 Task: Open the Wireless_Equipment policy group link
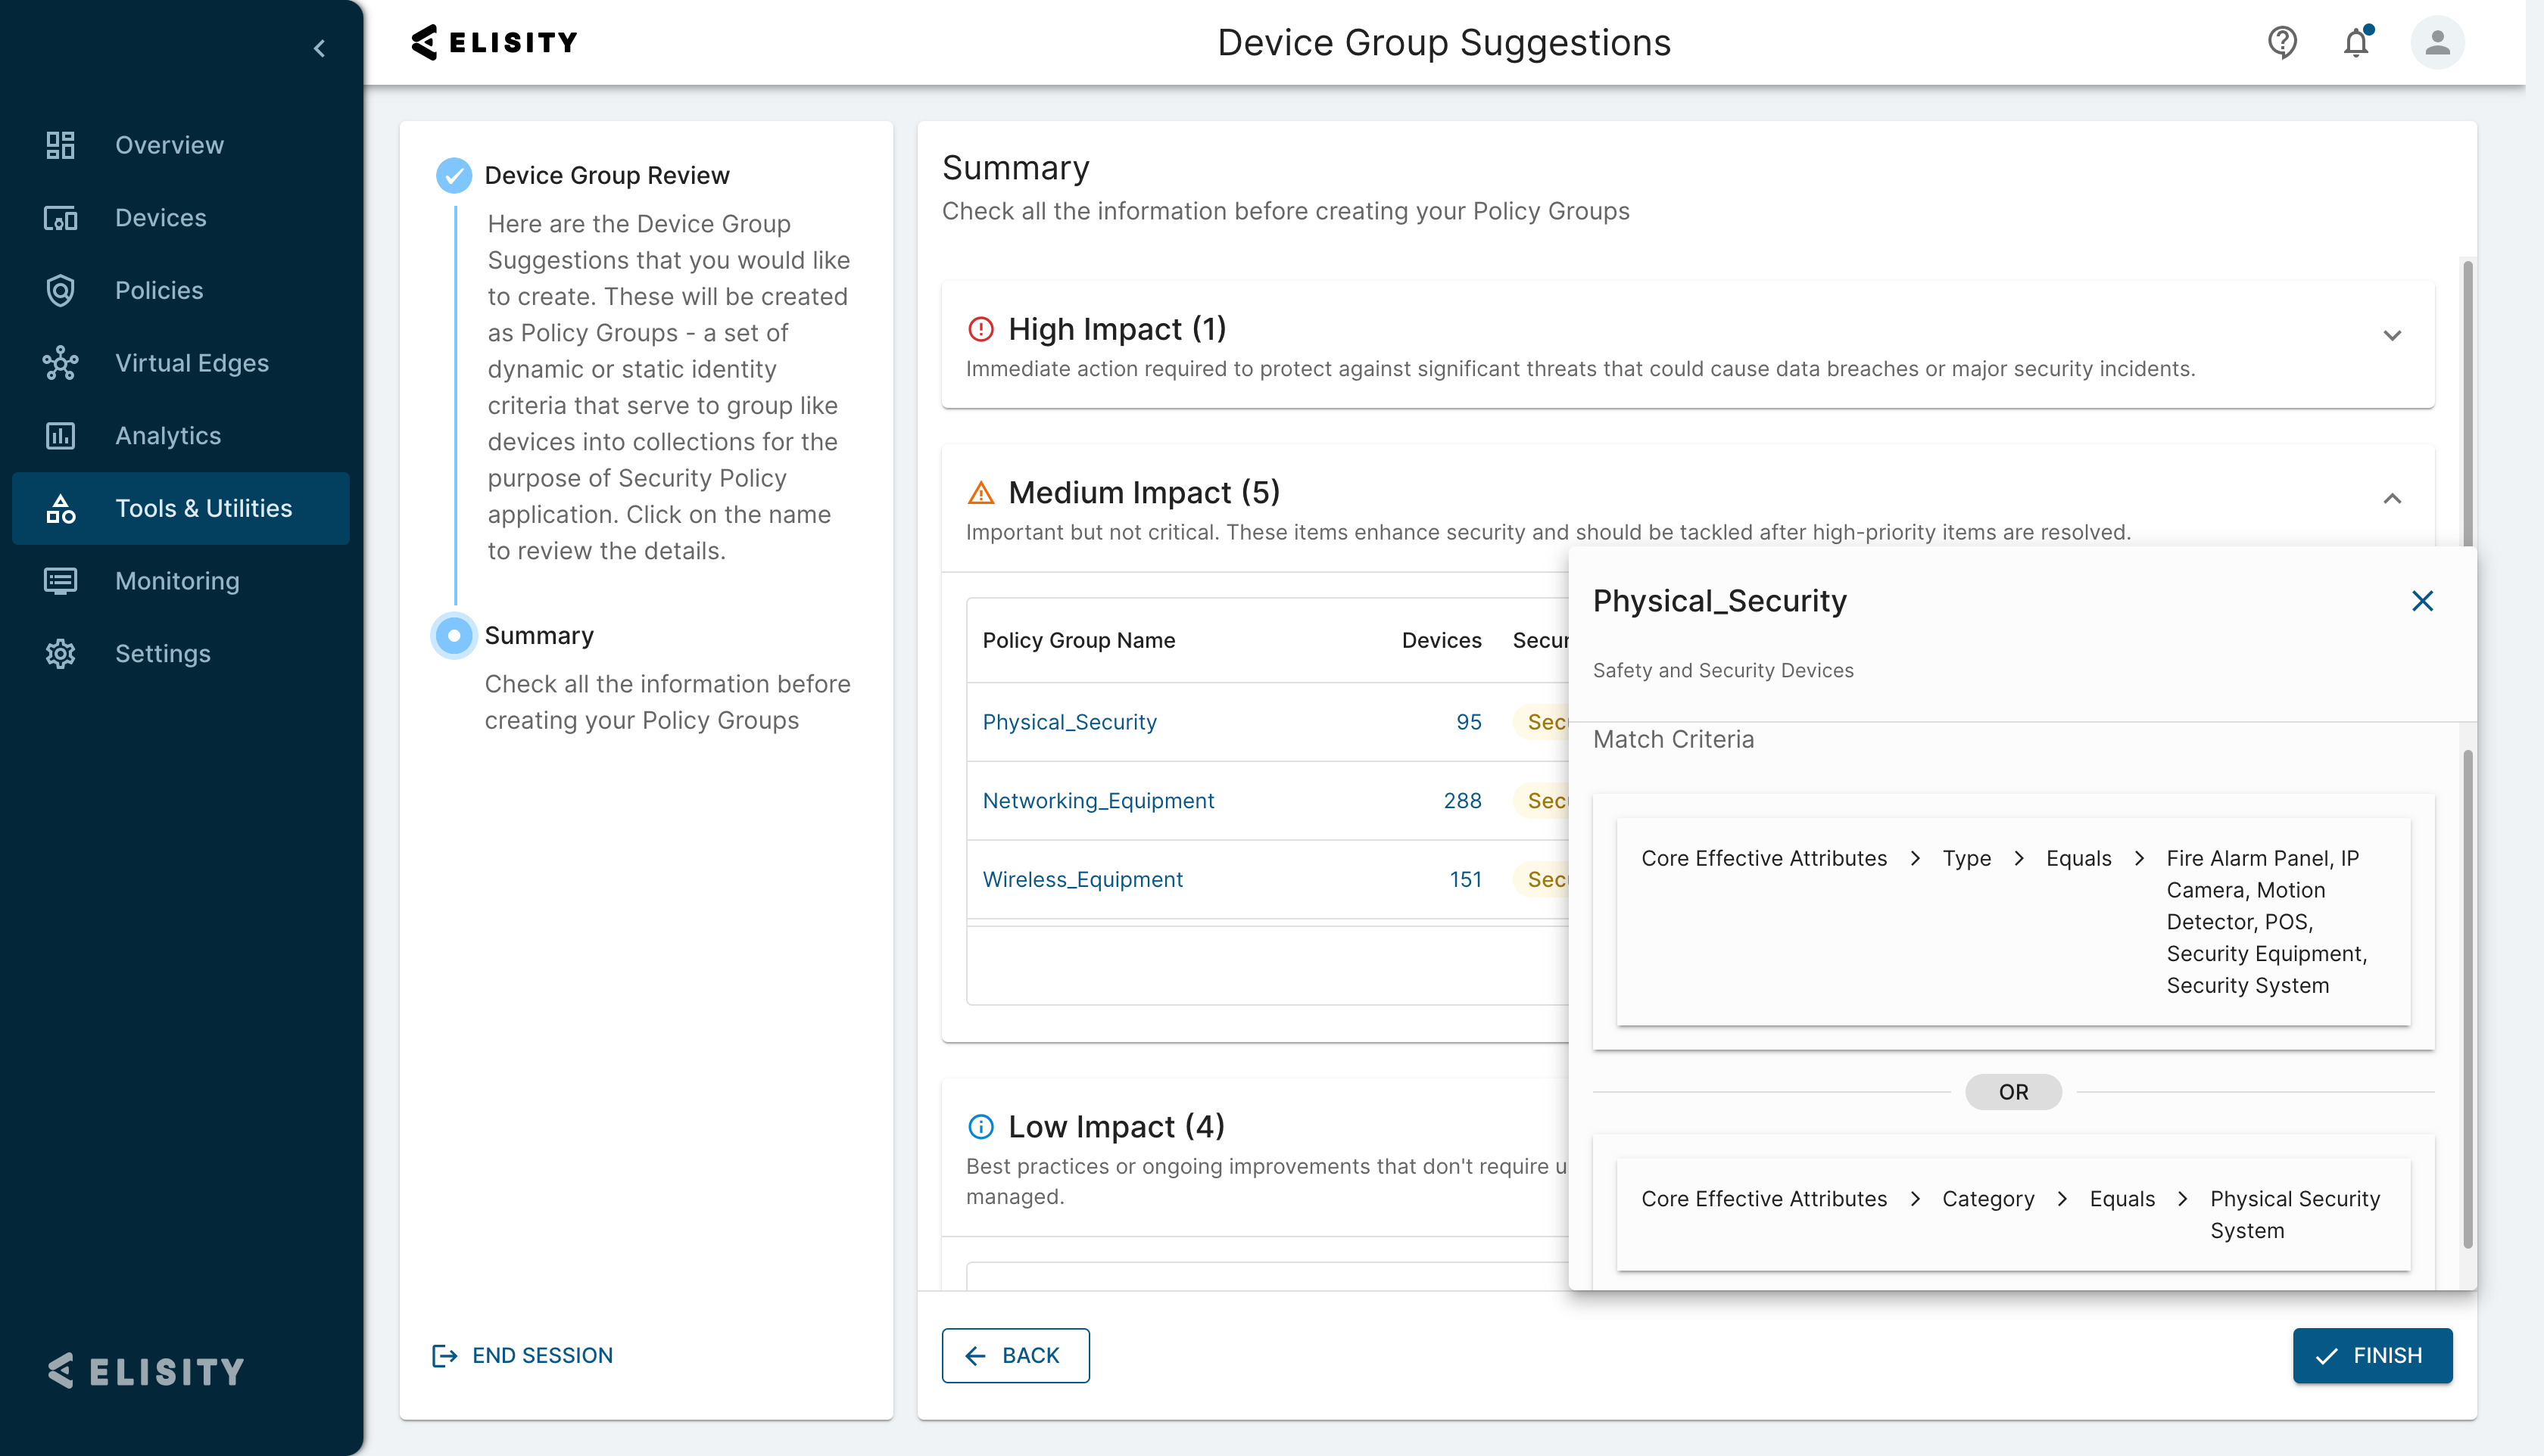pos(1083,880)
